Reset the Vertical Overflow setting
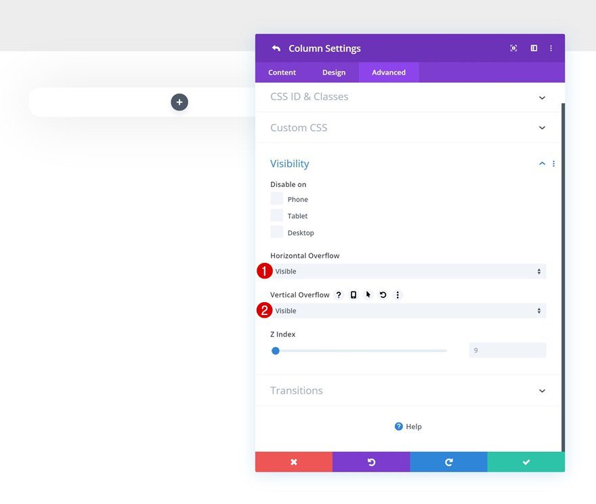Image resolution: width=596 pixels, height=504 pixels. 383,295
